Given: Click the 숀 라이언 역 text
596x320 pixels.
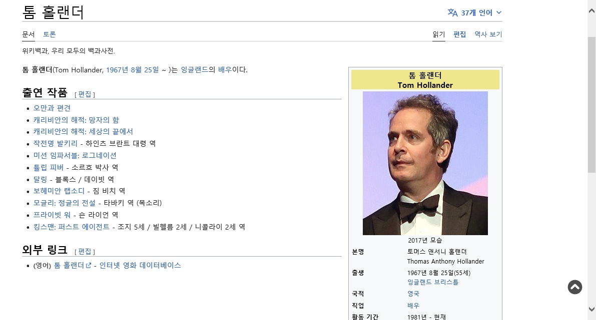Looking at the screenshot, I should [98, 215].
